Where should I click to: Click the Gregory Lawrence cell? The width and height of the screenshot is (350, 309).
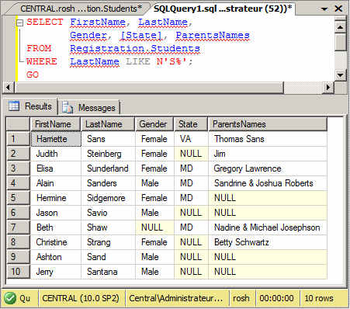[x=268, y=168]
